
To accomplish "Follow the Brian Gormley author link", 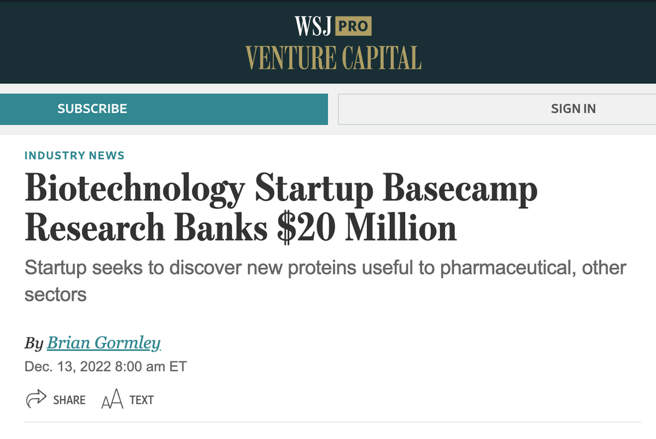I will [x=104, y=343].
